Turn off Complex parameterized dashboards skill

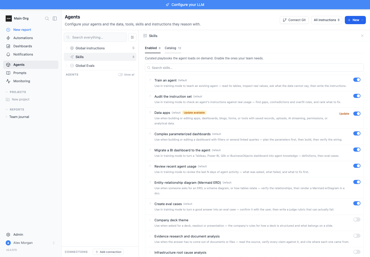coord(357,133)
